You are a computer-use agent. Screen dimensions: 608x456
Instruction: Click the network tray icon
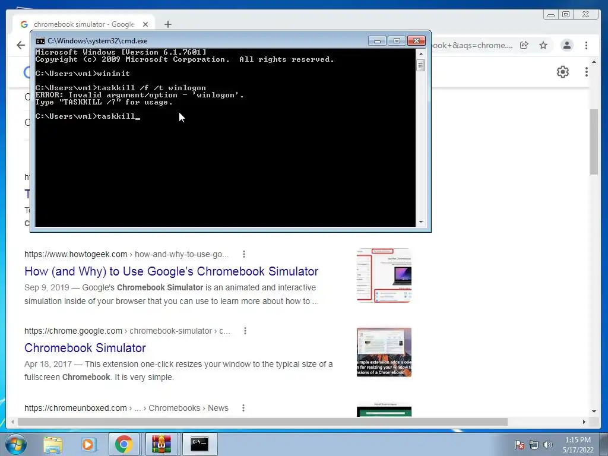click(x=534, y=445)
